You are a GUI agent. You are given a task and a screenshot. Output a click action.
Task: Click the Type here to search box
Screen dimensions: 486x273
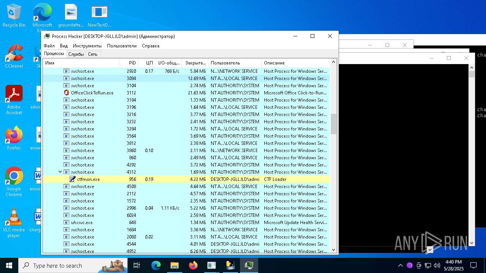73,265
